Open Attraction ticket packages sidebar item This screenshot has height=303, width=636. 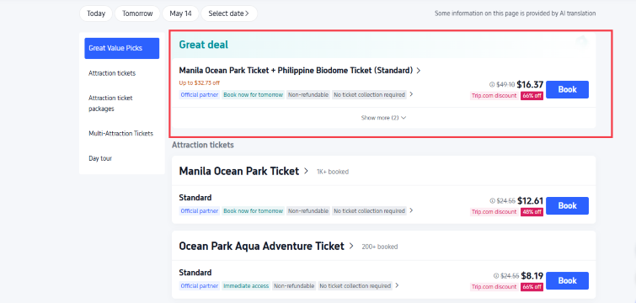(110, 104)
